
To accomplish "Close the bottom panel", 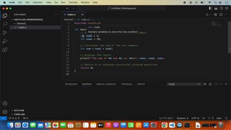I will pyautogui.click(x=226, y=84).
